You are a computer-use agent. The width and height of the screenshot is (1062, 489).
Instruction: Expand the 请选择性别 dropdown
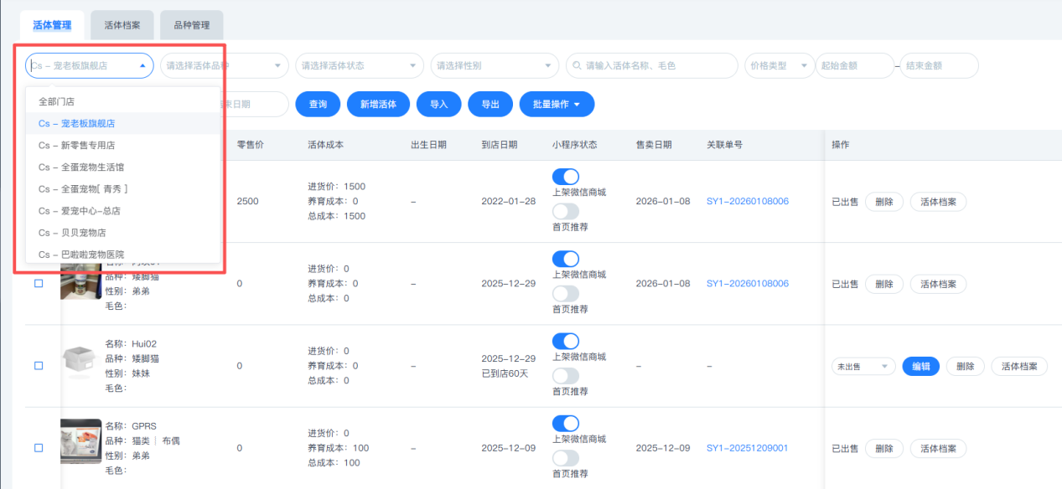[x=495, y=65]
